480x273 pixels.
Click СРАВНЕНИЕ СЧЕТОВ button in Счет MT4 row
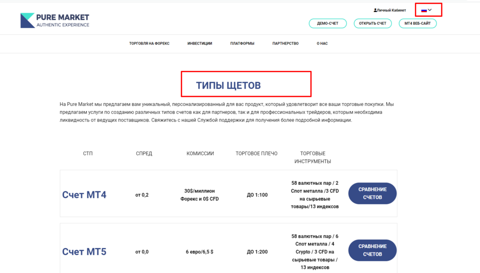click(x=372, y=193)
